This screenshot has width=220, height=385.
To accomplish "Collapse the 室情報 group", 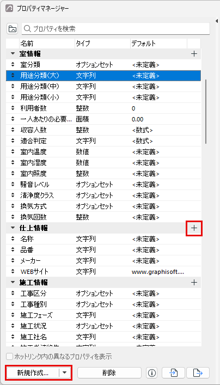I will (x=13, y=53).
